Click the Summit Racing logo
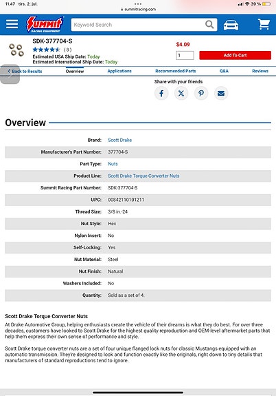Screen dimensions: 276x396 coord(45,24)
